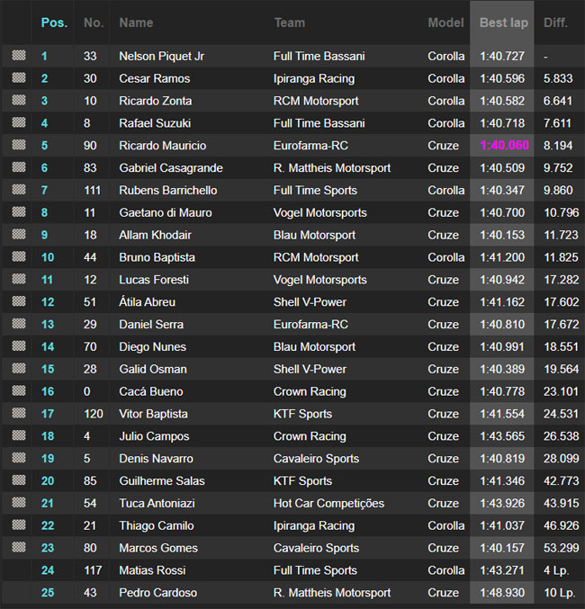Click Shell V-Power in Galid Osman row

tap(310, 369)
